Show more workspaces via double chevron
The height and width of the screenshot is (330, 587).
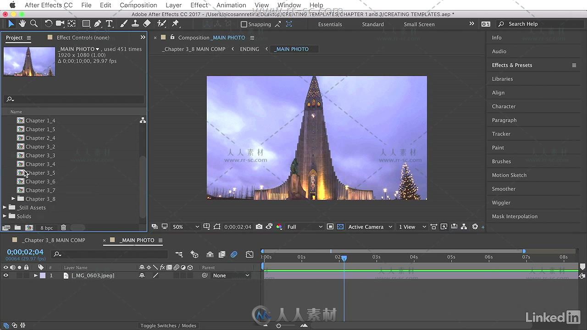pos(471,24)
